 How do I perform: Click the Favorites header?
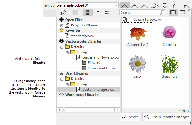(x=88, y=31)
